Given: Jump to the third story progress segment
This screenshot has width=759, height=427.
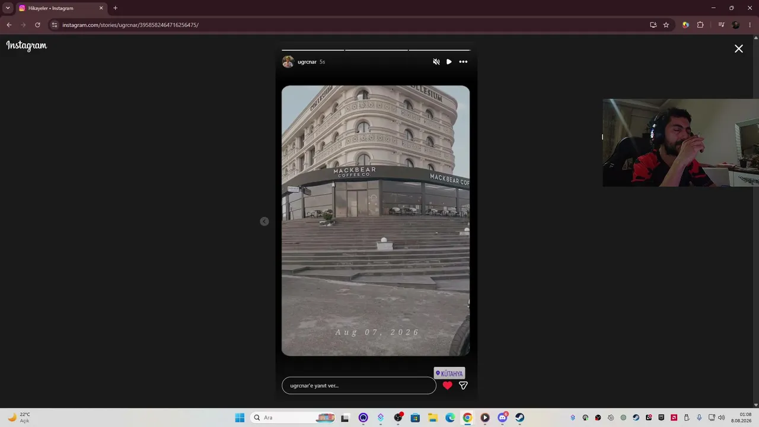Looking at the screenshot, I should pos(439,50).
